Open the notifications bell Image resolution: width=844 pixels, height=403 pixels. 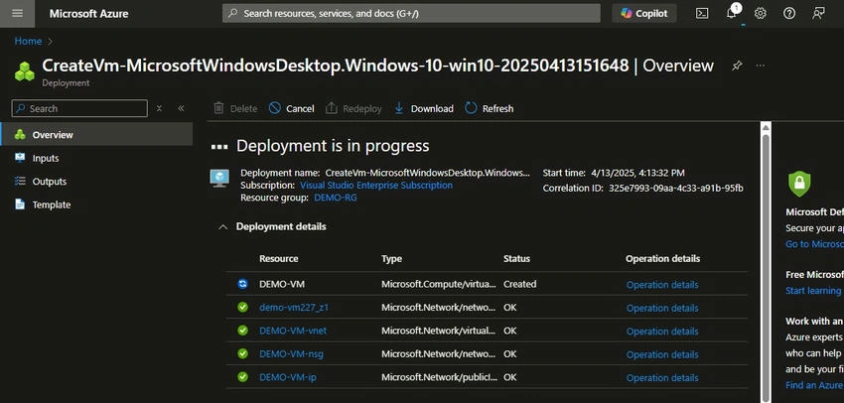tap(732, 14)
